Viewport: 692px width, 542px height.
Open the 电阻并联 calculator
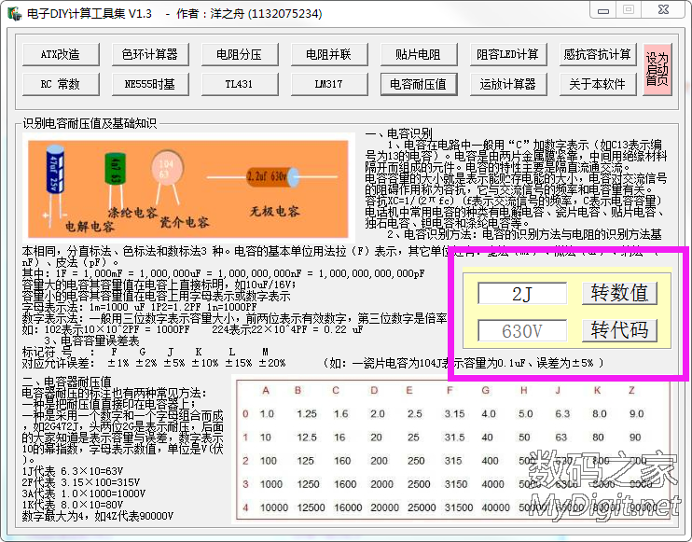click(x=329, y=54)
